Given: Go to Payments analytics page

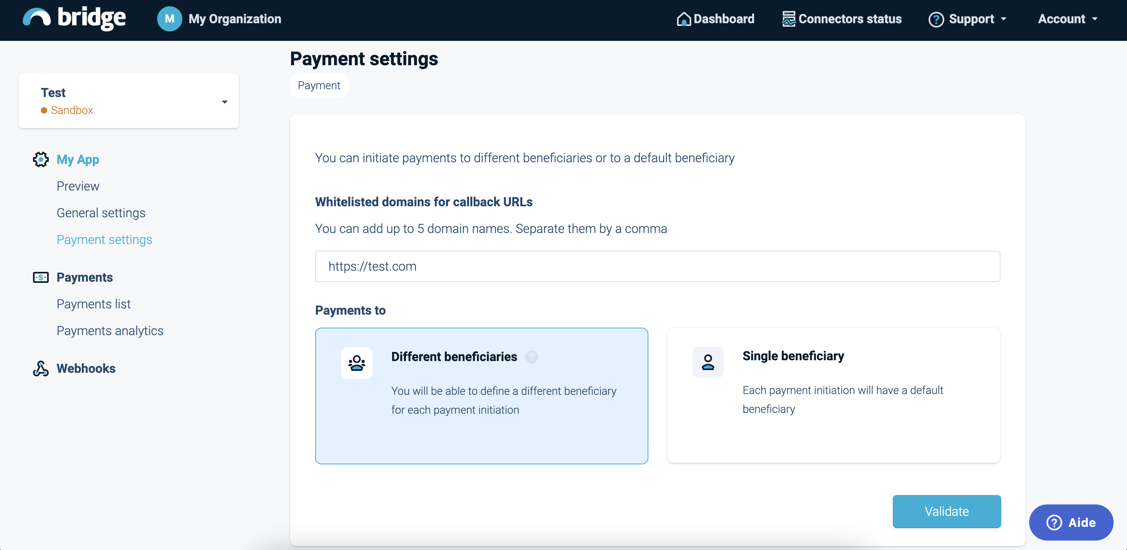Looking at the screenshot, I should (x=110, y=331).
